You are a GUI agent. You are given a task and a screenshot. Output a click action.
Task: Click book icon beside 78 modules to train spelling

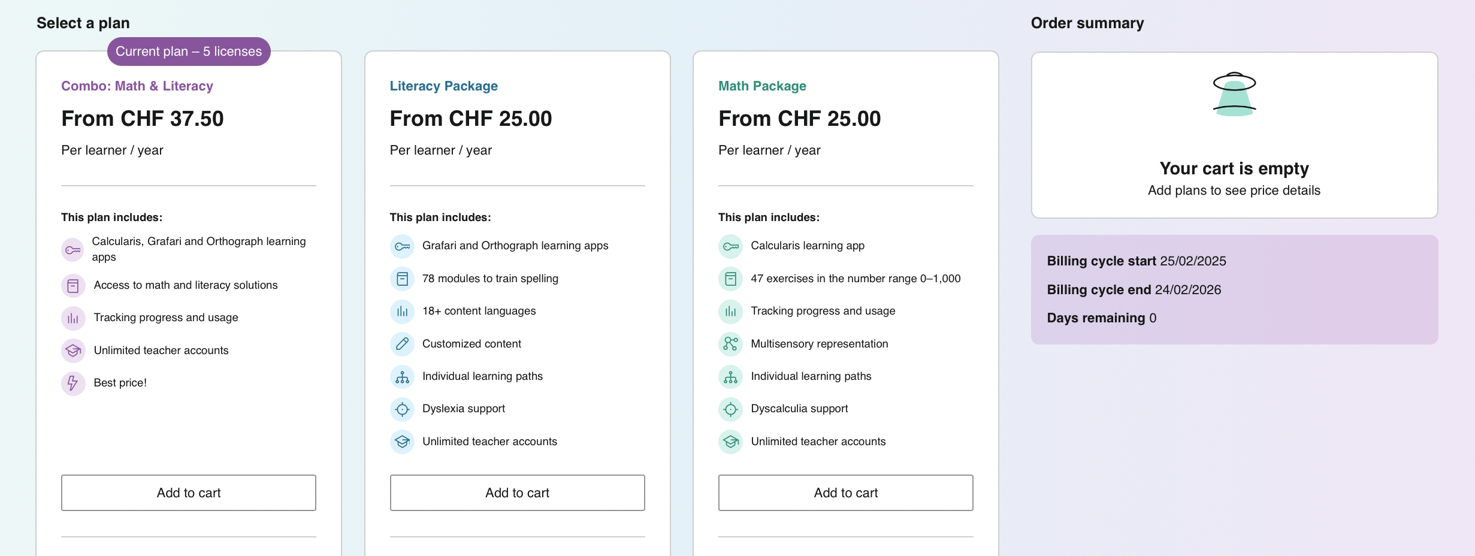point(402,279)
